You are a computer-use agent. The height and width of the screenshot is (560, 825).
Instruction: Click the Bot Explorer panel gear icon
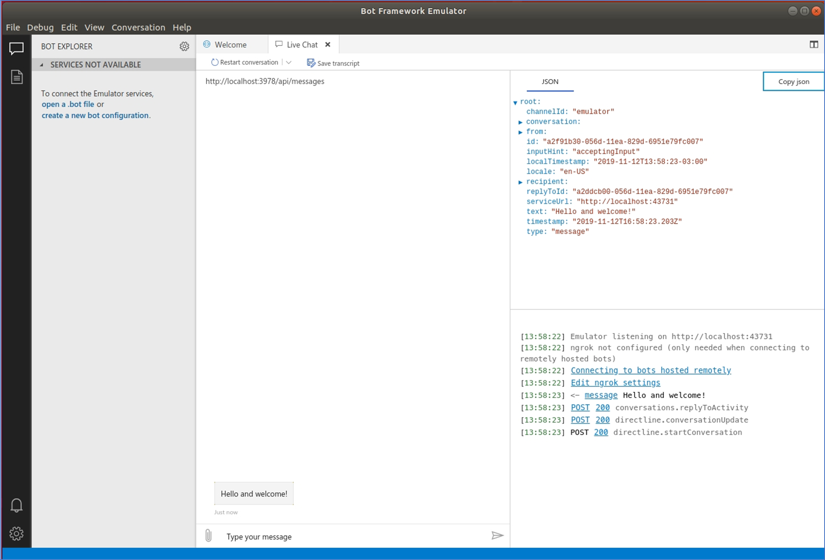184,46
